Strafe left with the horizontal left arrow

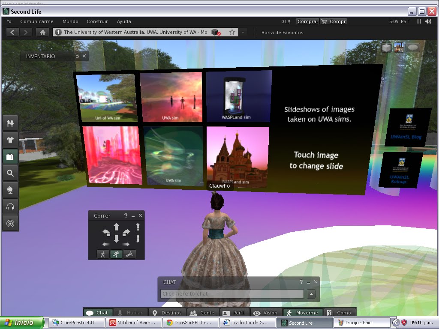tap(106, 244)
